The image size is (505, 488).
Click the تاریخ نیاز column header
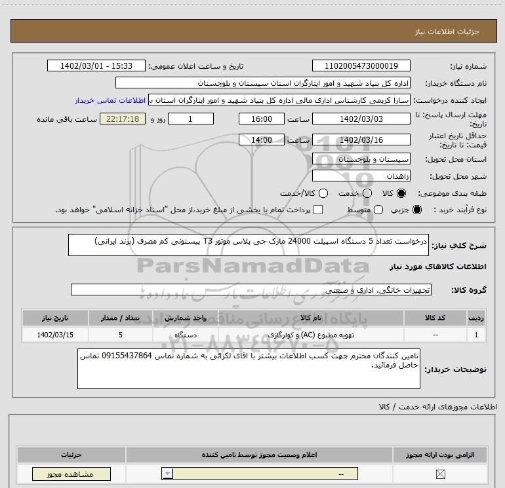click(55, 318)
